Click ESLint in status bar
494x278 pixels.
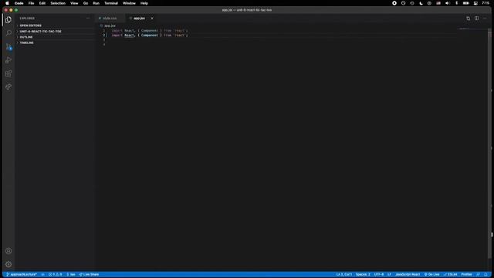pyautogui.click(x=451, y=275)
